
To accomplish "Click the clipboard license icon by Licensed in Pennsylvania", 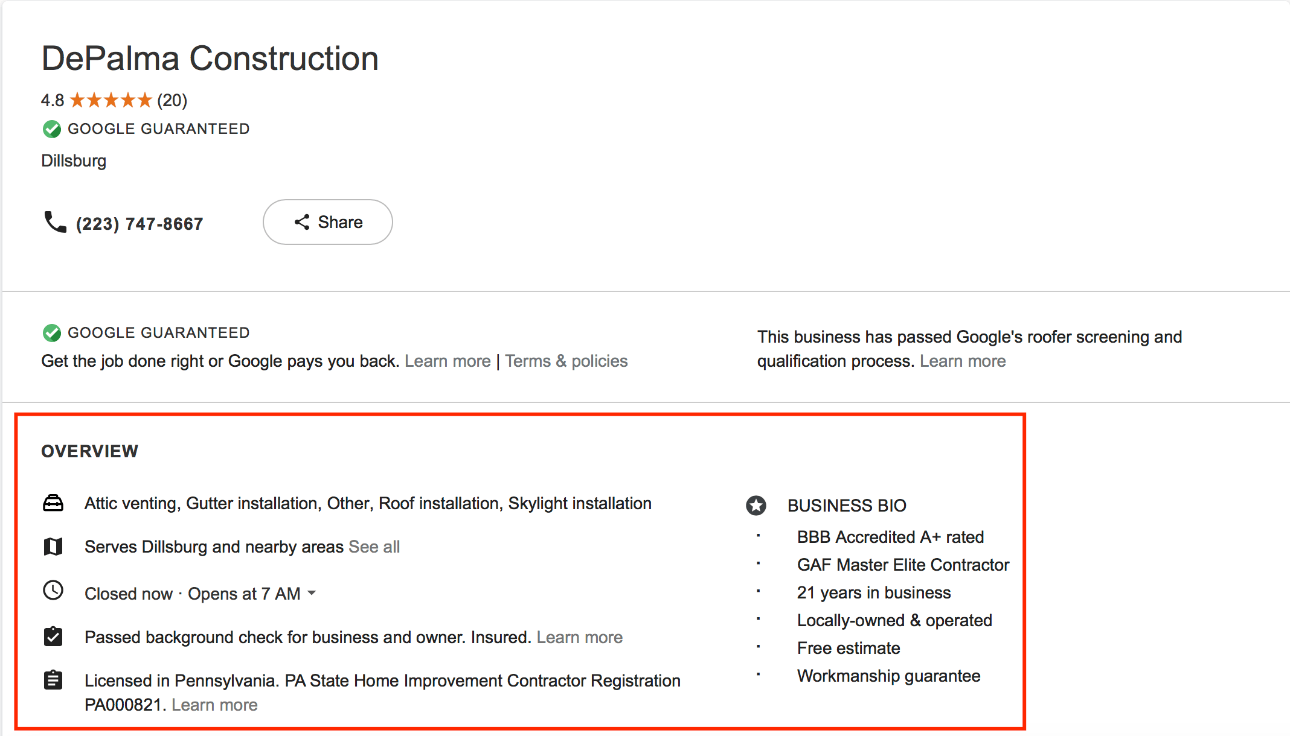I will tap(53, 680).
